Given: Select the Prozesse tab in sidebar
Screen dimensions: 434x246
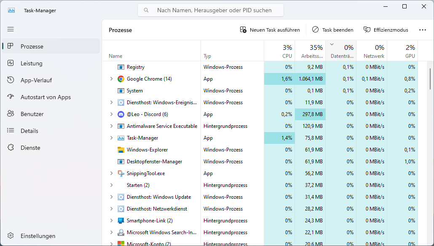Looking at the screenshot, I should point(32,46).
